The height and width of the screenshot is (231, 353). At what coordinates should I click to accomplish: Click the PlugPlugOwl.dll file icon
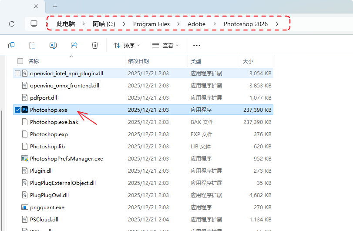25,195
